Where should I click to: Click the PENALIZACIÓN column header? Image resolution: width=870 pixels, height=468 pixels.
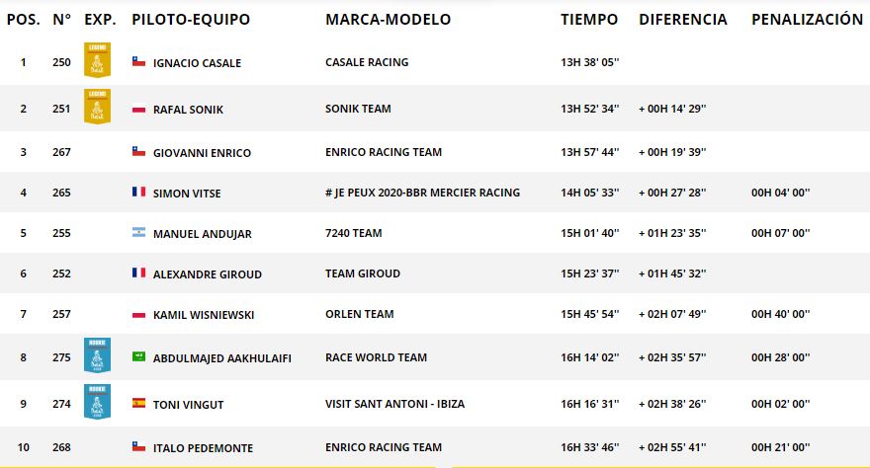(x=807, y=20)
